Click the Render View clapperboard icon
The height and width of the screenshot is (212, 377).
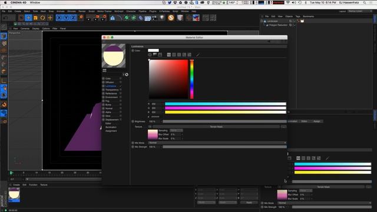88,18
